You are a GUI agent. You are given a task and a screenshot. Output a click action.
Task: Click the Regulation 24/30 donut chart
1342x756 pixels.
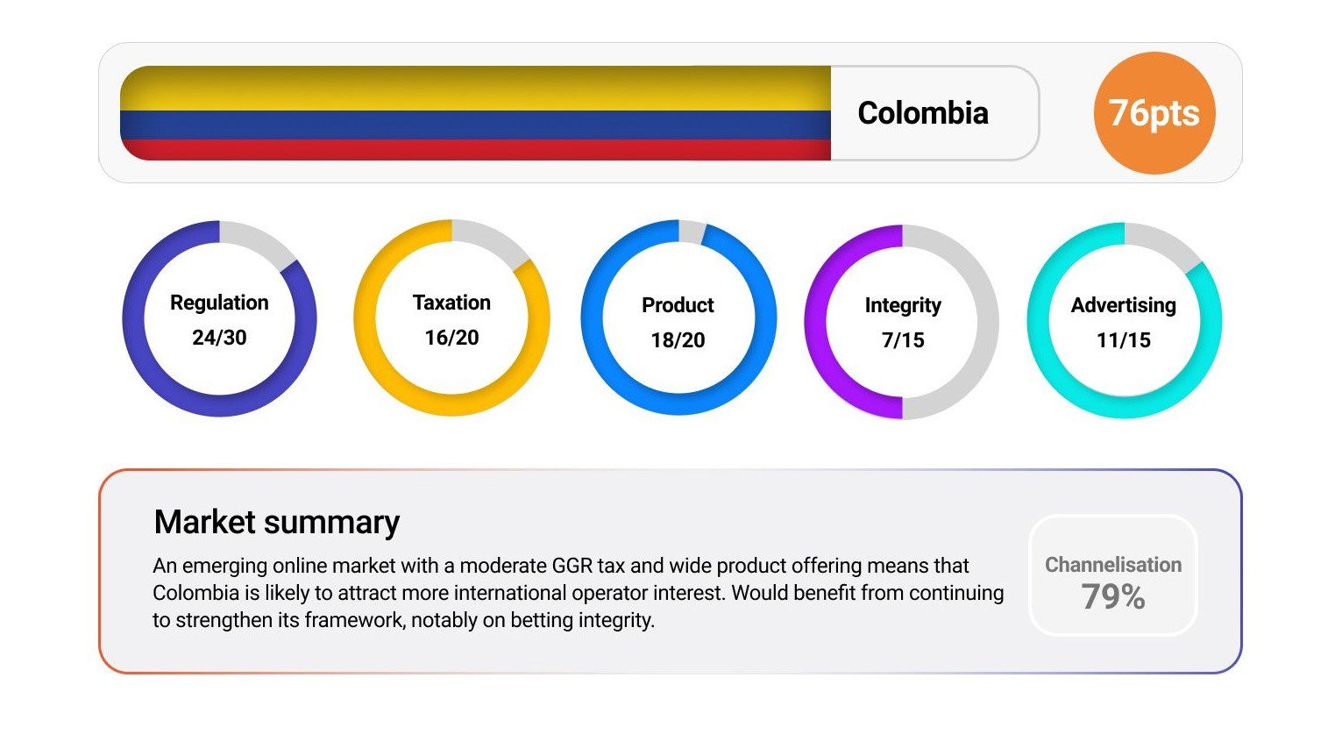(219, 318)
